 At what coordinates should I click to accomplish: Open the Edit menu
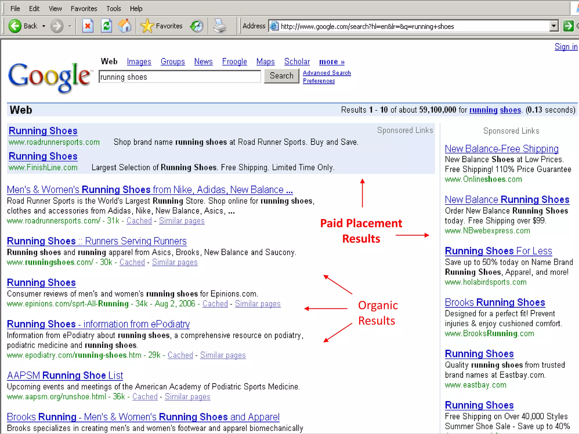pyautogui.click(x=34, y=9)
